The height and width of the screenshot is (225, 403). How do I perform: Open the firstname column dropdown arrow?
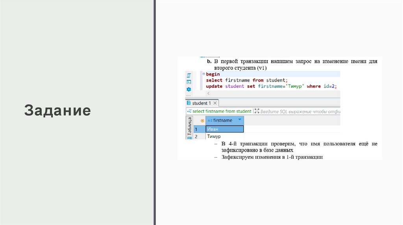[240, 120]
